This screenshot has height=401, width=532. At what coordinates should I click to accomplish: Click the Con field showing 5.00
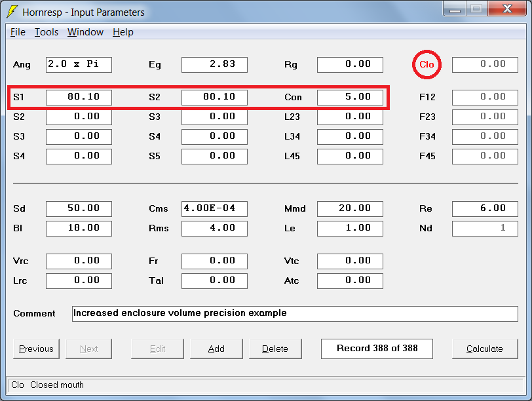(x=350, y=98)
